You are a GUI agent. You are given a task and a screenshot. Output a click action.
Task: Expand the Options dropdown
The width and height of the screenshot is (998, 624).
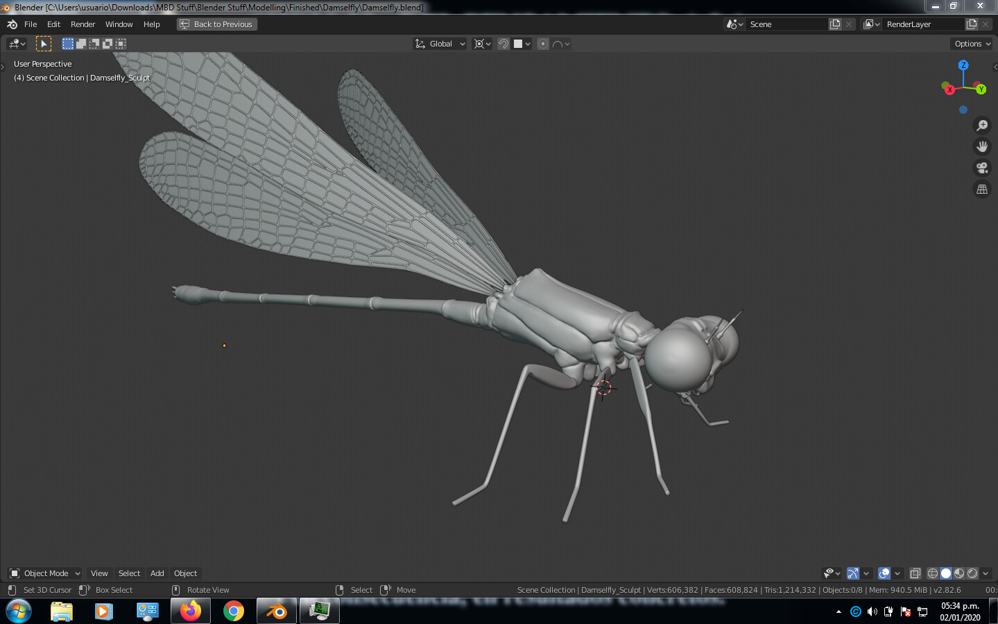tap(972, 44)
